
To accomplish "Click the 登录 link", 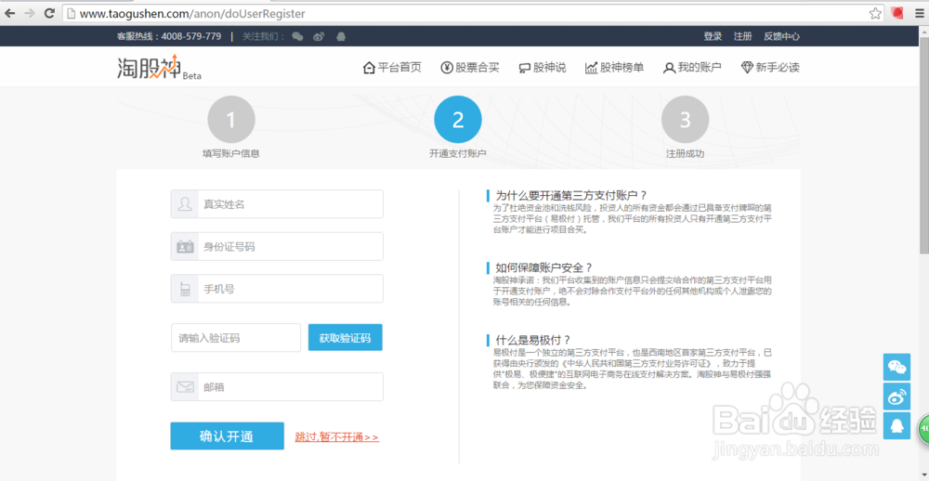I will click(713, 36).
